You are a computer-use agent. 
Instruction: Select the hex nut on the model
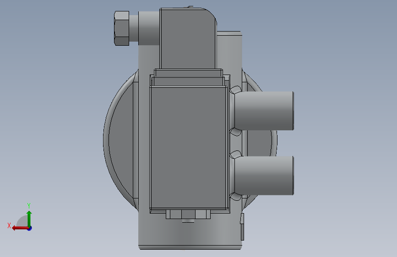pos(121,28)
